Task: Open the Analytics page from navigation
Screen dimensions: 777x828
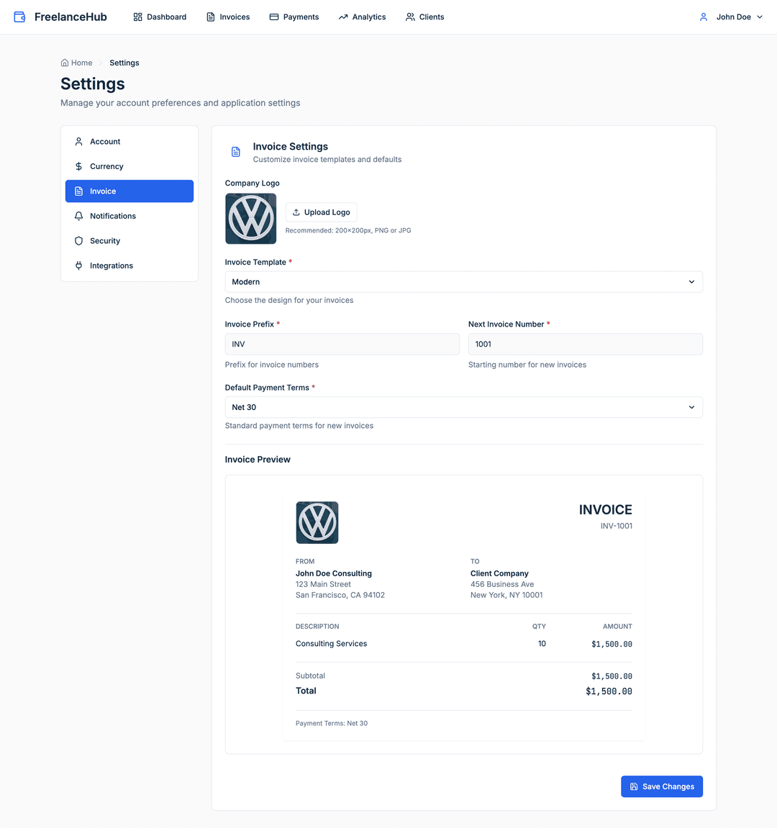Action: [362, 17]
